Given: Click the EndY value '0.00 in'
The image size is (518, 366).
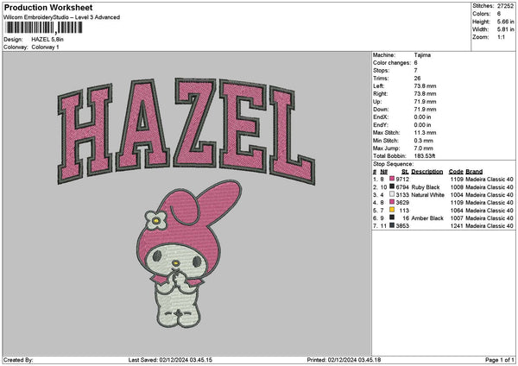Looking at the screenshot, I should coord(422,125).
